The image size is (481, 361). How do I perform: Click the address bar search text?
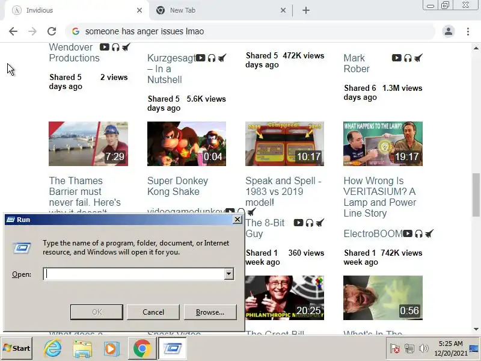coord(144,31)
